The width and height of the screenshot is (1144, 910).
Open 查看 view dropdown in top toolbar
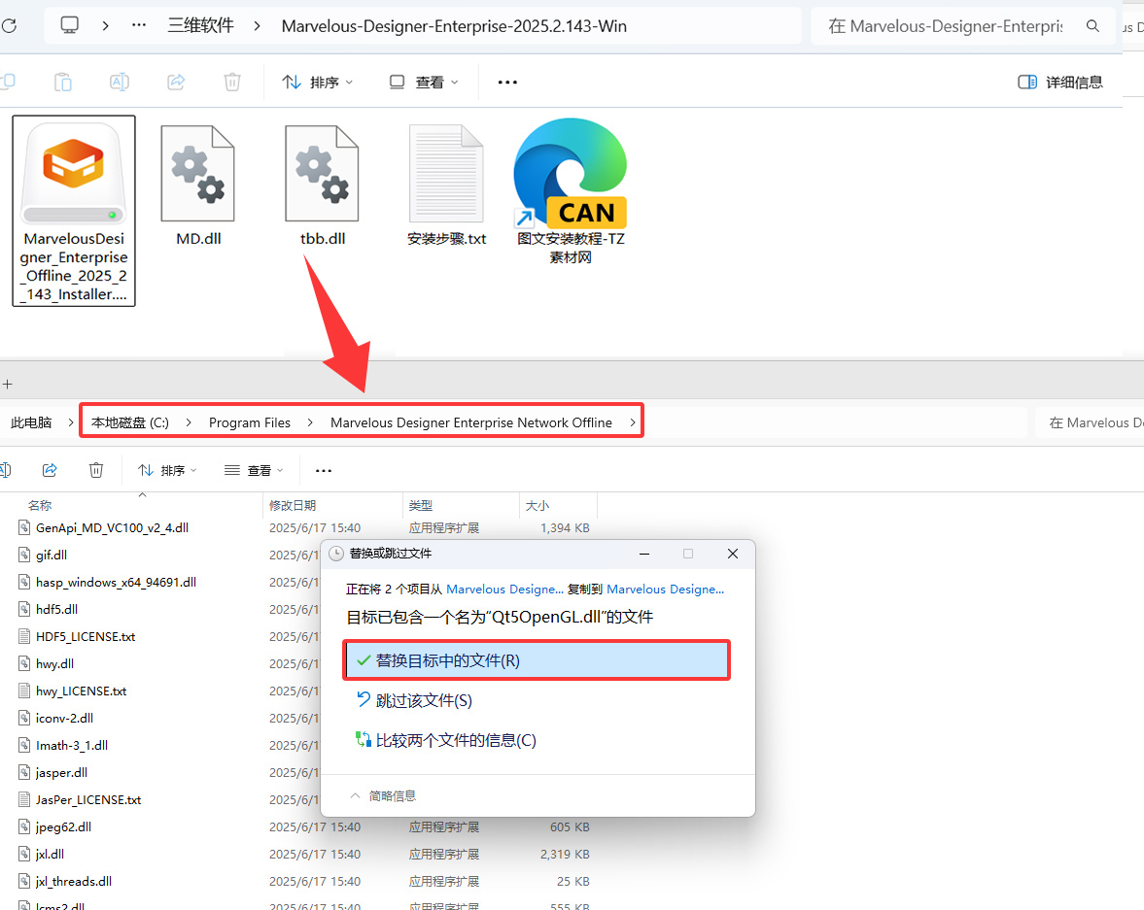(424, 83)
